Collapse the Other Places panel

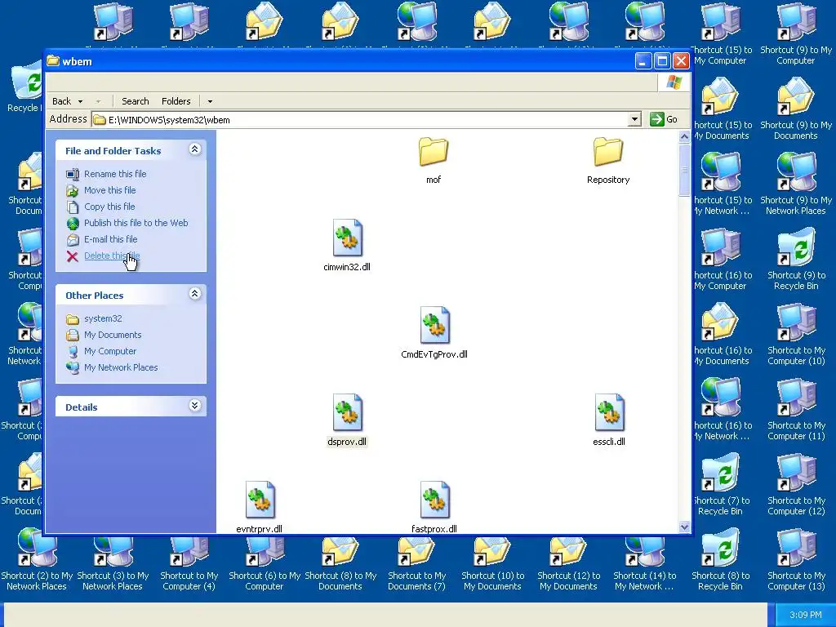point(194,294)
